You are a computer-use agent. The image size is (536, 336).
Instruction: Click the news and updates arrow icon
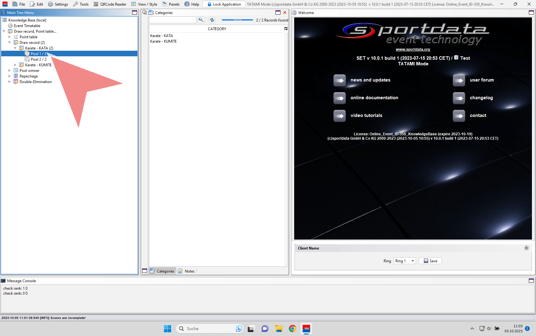coord(339,80)
